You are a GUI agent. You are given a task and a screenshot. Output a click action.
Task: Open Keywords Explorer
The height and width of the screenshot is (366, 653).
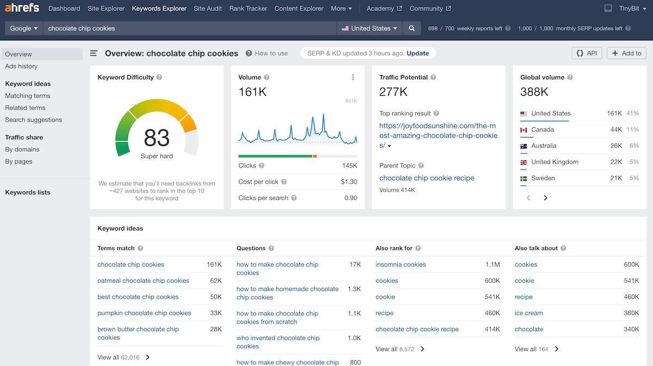[x=159, y=8]
